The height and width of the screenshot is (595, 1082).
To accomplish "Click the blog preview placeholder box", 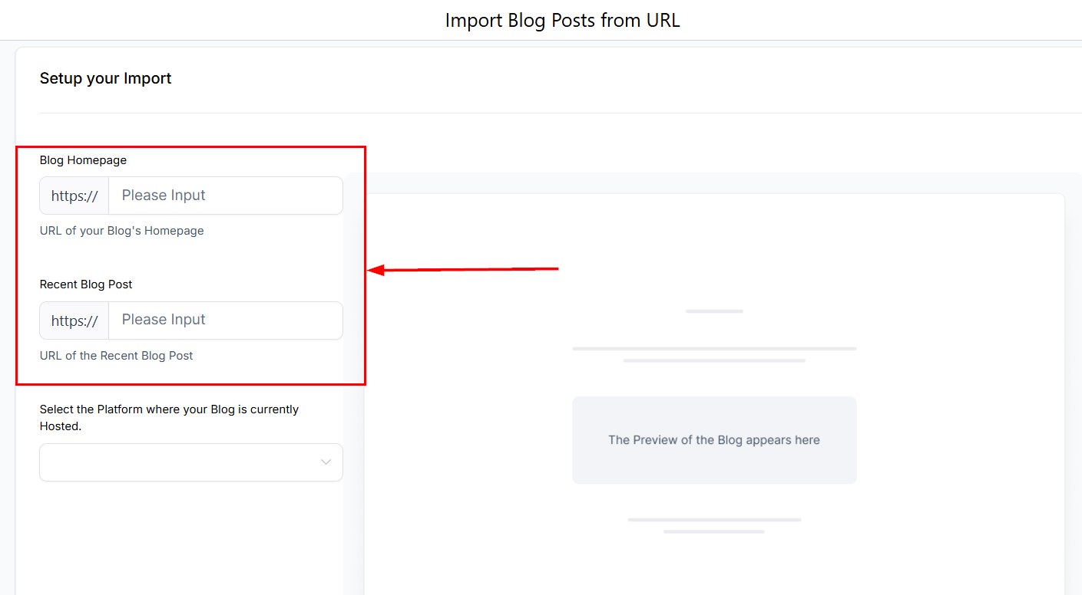I will [x=714, y=440].
